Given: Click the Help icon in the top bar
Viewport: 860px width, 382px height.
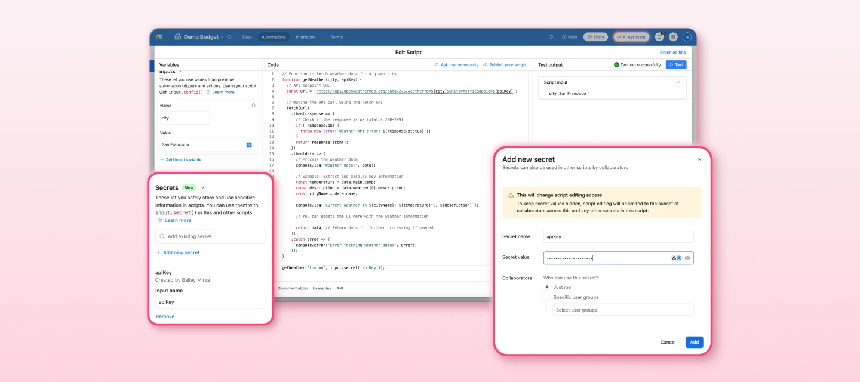Looking at the screenshot, I should pyautogui.click(x=566, y=36).
